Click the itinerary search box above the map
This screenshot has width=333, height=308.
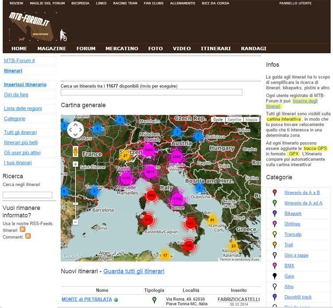tap(151, 92)
